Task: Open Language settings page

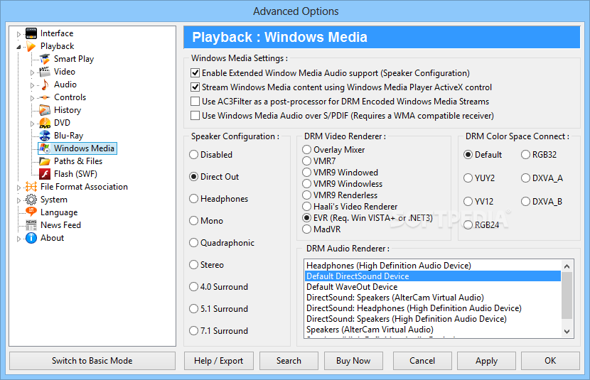Action: pos(59,212)
